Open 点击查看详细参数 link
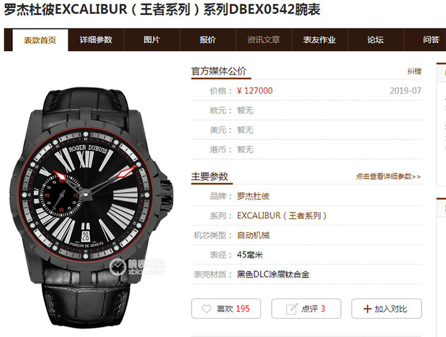 click(388, 177)
